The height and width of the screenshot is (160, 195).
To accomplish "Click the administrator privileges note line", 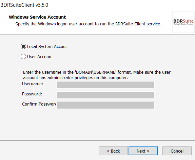I will click(76, 78).
